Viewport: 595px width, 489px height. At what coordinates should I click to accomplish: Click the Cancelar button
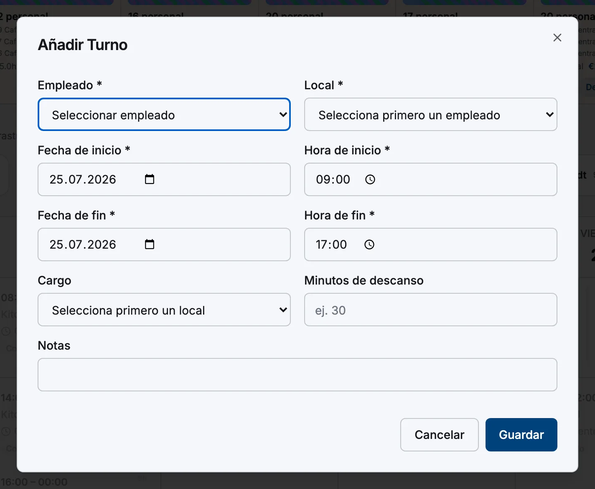click(x=440, y=435)
